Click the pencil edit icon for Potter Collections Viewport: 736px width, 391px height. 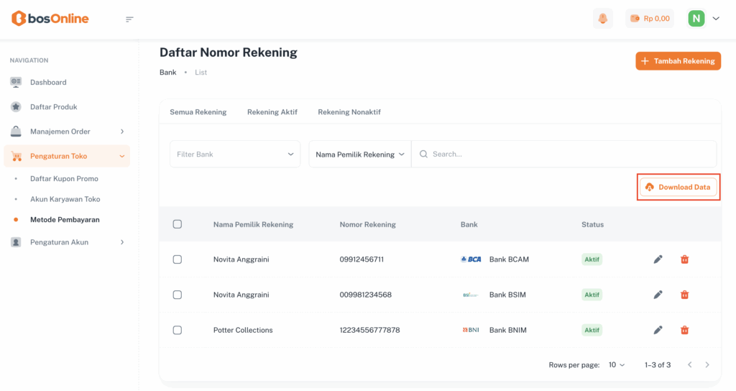tap(658, 330)
